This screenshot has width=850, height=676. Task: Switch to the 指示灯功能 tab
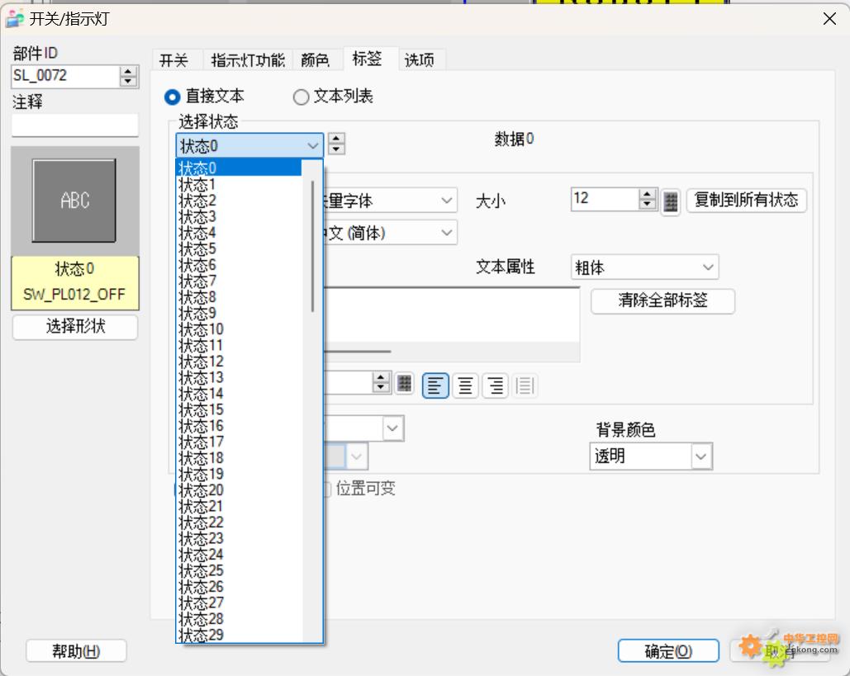tap(247, 60)
